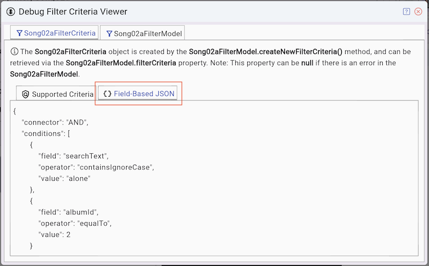Click the curly braces icon on Field-Based JSON
Screen dimensions: 429x266
pyautogui.click(x=108, y=94)
